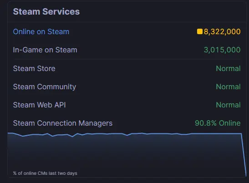Screen dimensions: 249x183
Task: Click the Normal status for Steam Community
Action: (x=228, y=87)
